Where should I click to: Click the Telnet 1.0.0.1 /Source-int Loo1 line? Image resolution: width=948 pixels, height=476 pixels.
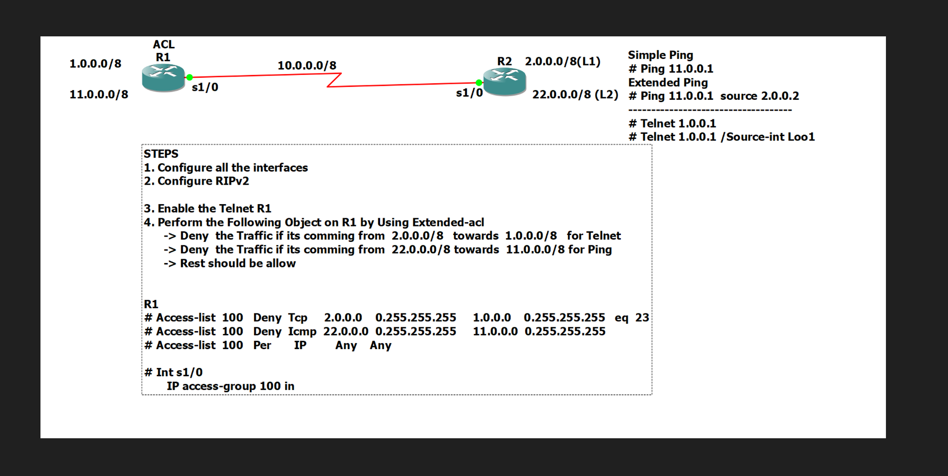click(x=721, y=137)
